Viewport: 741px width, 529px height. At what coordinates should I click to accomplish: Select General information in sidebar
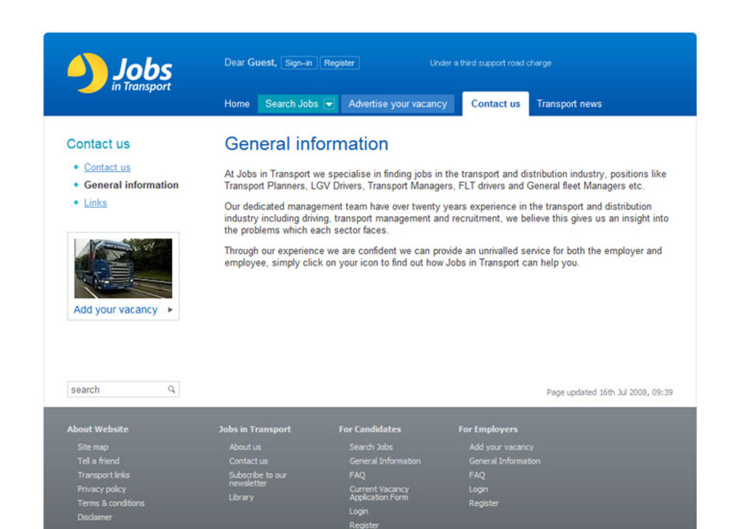point(131,185)
